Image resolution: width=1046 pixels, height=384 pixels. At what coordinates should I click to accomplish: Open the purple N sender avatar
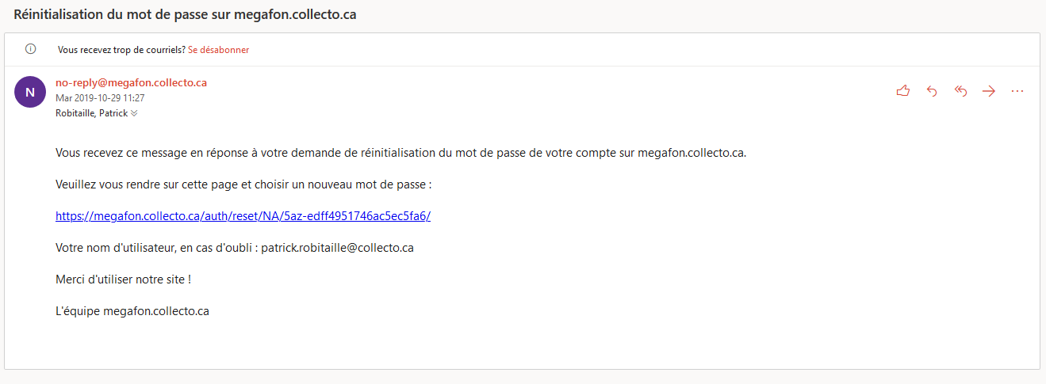point(30,92)
